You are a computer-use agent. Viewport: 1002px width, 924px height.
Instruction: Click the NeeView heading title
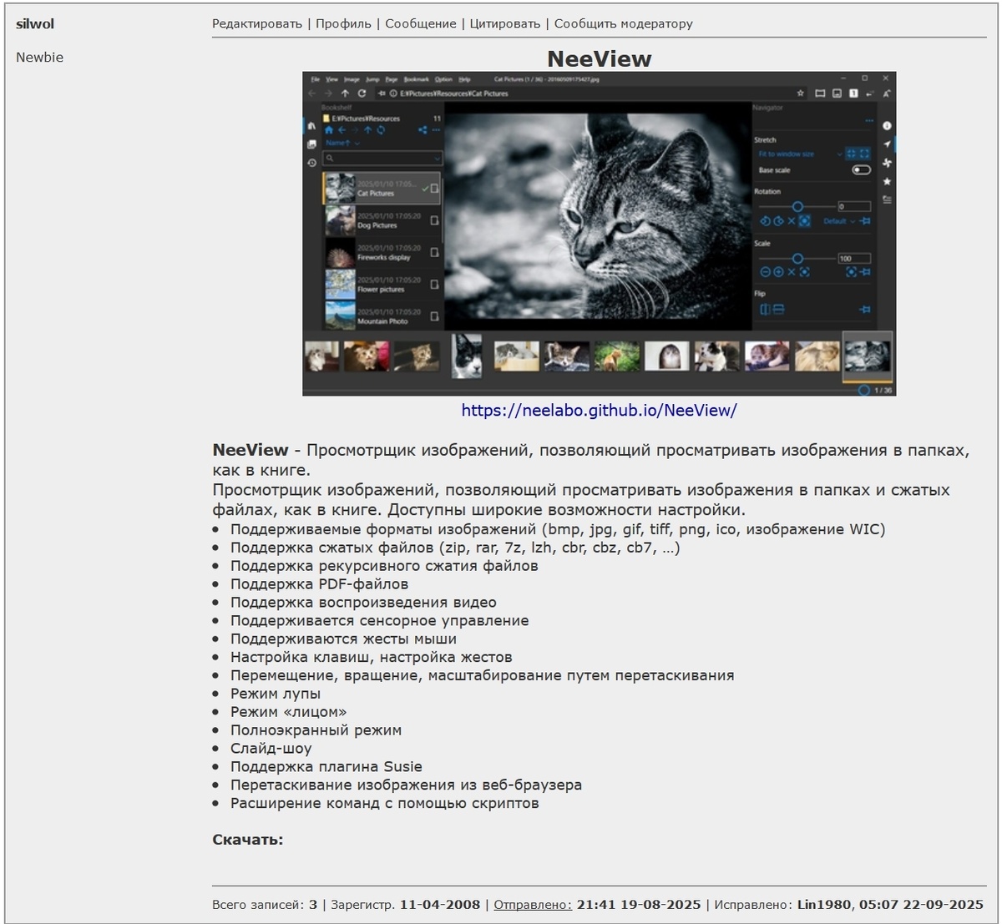[600, 58]
